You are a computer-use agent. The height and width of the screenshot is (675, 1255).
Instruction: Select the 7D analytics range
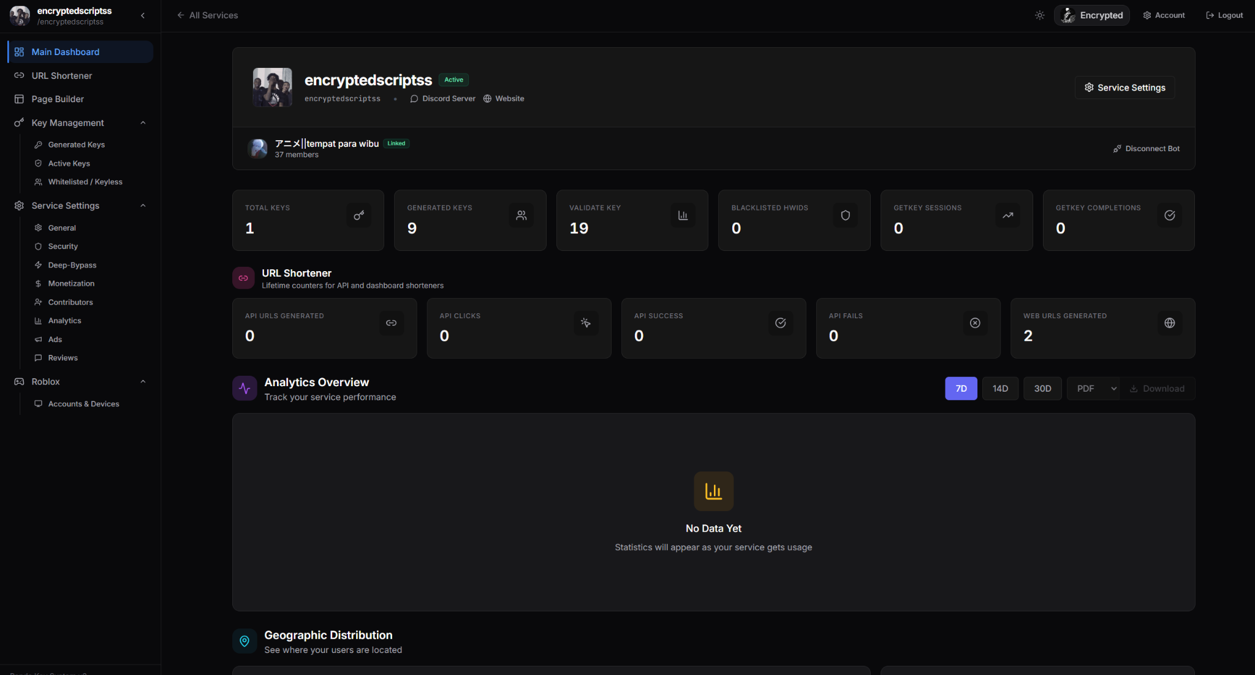pos(961,389)
